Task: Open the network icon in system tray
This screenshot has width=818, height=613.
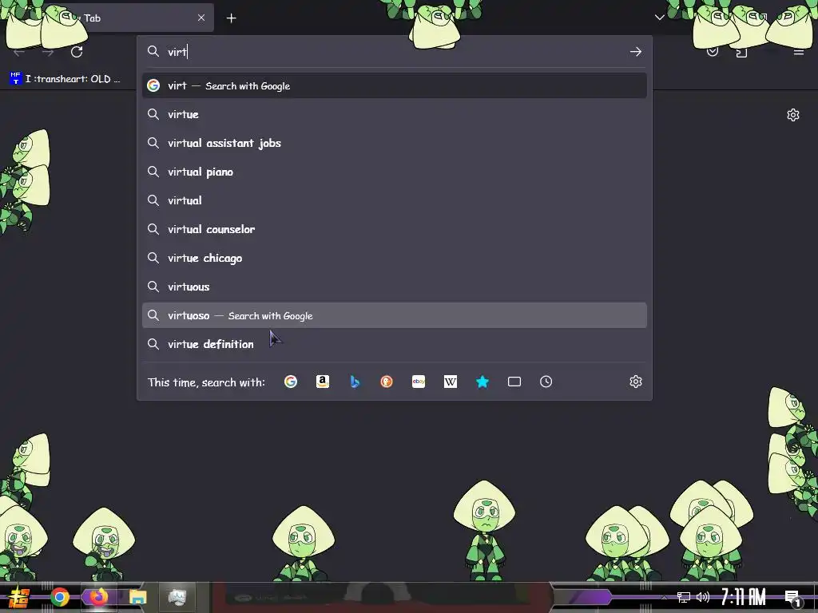Action: [684, 597]
